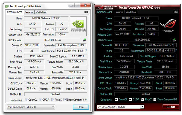Screen dimensions: 182x115
Task: Click the 3540M Transistors value in the left window
Action: pos(62,34)
